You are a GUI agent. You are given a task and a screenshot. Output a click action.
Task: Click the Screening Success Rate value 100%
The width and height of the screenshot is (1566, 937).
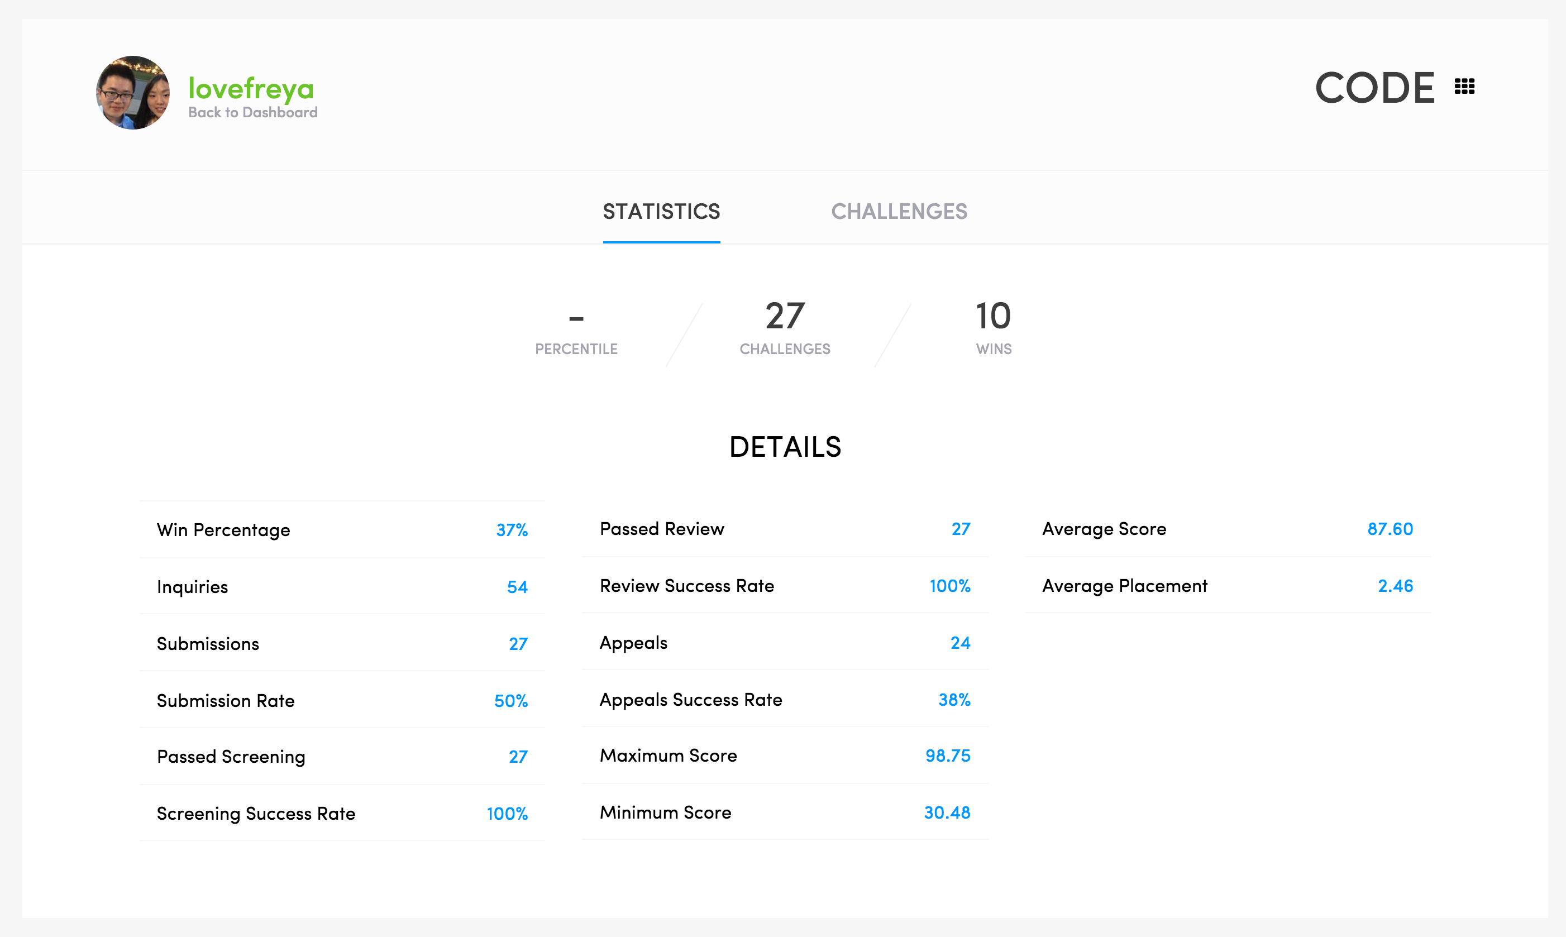(507, 813)
